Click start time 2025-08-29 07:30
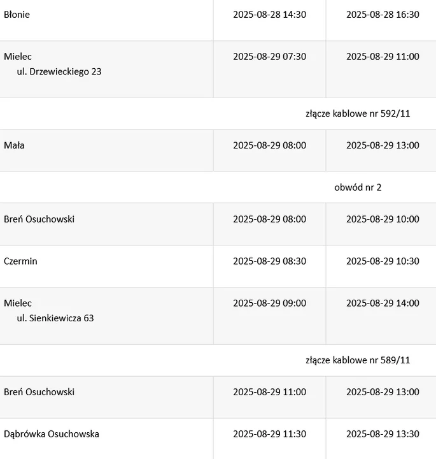Viewport: 436px width, 459px height. pyautogui.click(x=269, y=57)
